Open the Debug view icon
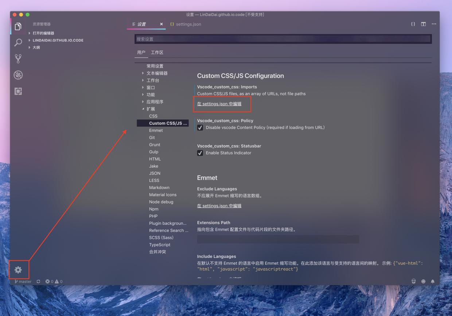This screenshot has width=452, height=316. [18, 75]
